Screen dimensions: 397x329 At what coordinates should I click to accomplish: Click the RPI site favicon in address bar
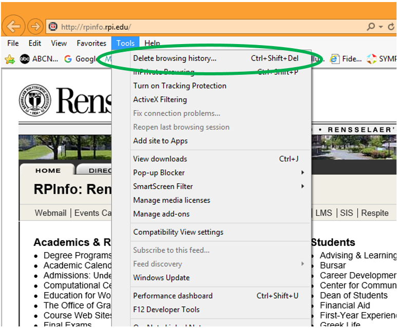tap(53, 26)
